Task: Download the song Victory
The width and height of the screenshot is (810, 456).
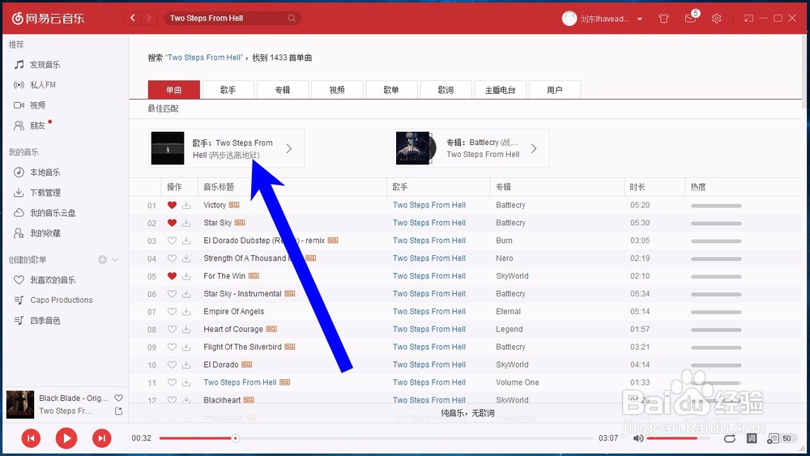Action: (x=186, y=205)
